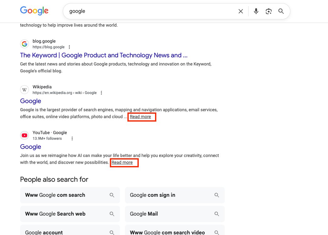Click the Google logo in the header

pyautogui.click(x=34, y=11)
